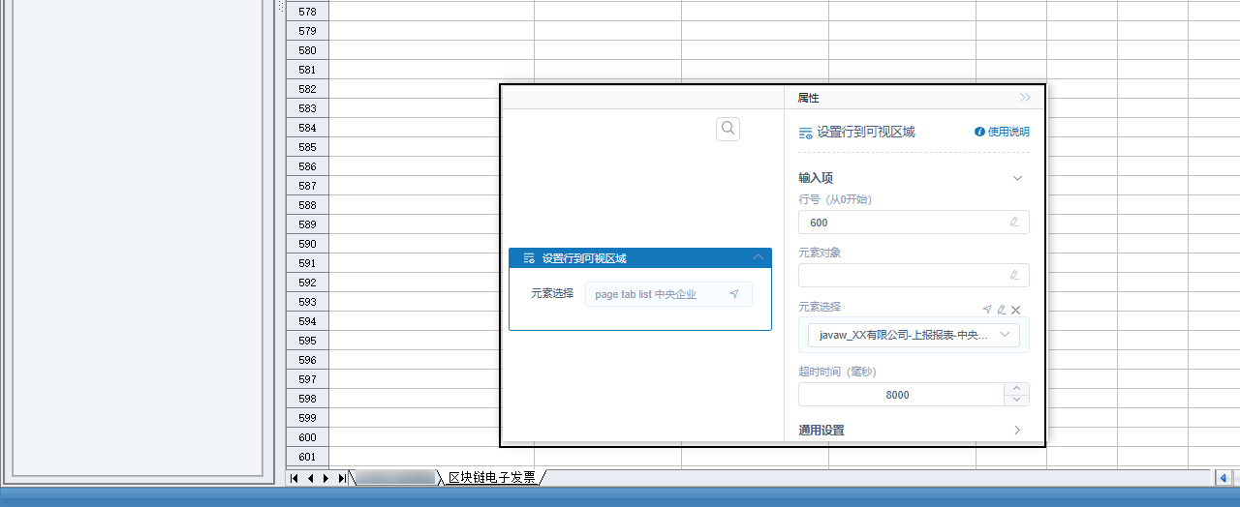Go to first sheet using navigation arrow

tap(294, 478)
